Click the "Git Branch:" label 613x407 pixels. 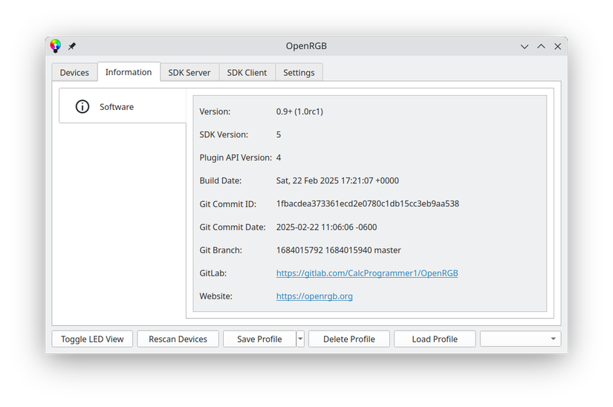(x=221, y=250)
